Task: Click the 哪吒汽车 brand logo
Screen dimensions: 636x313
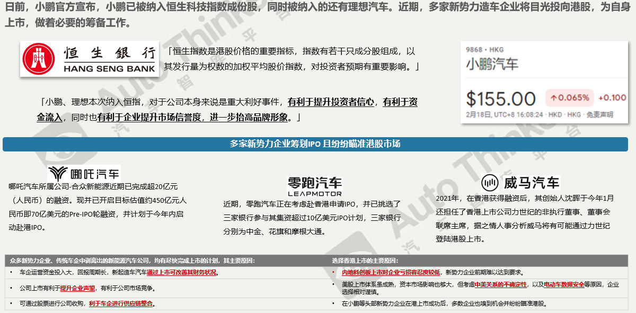Action: coord(84,174)
